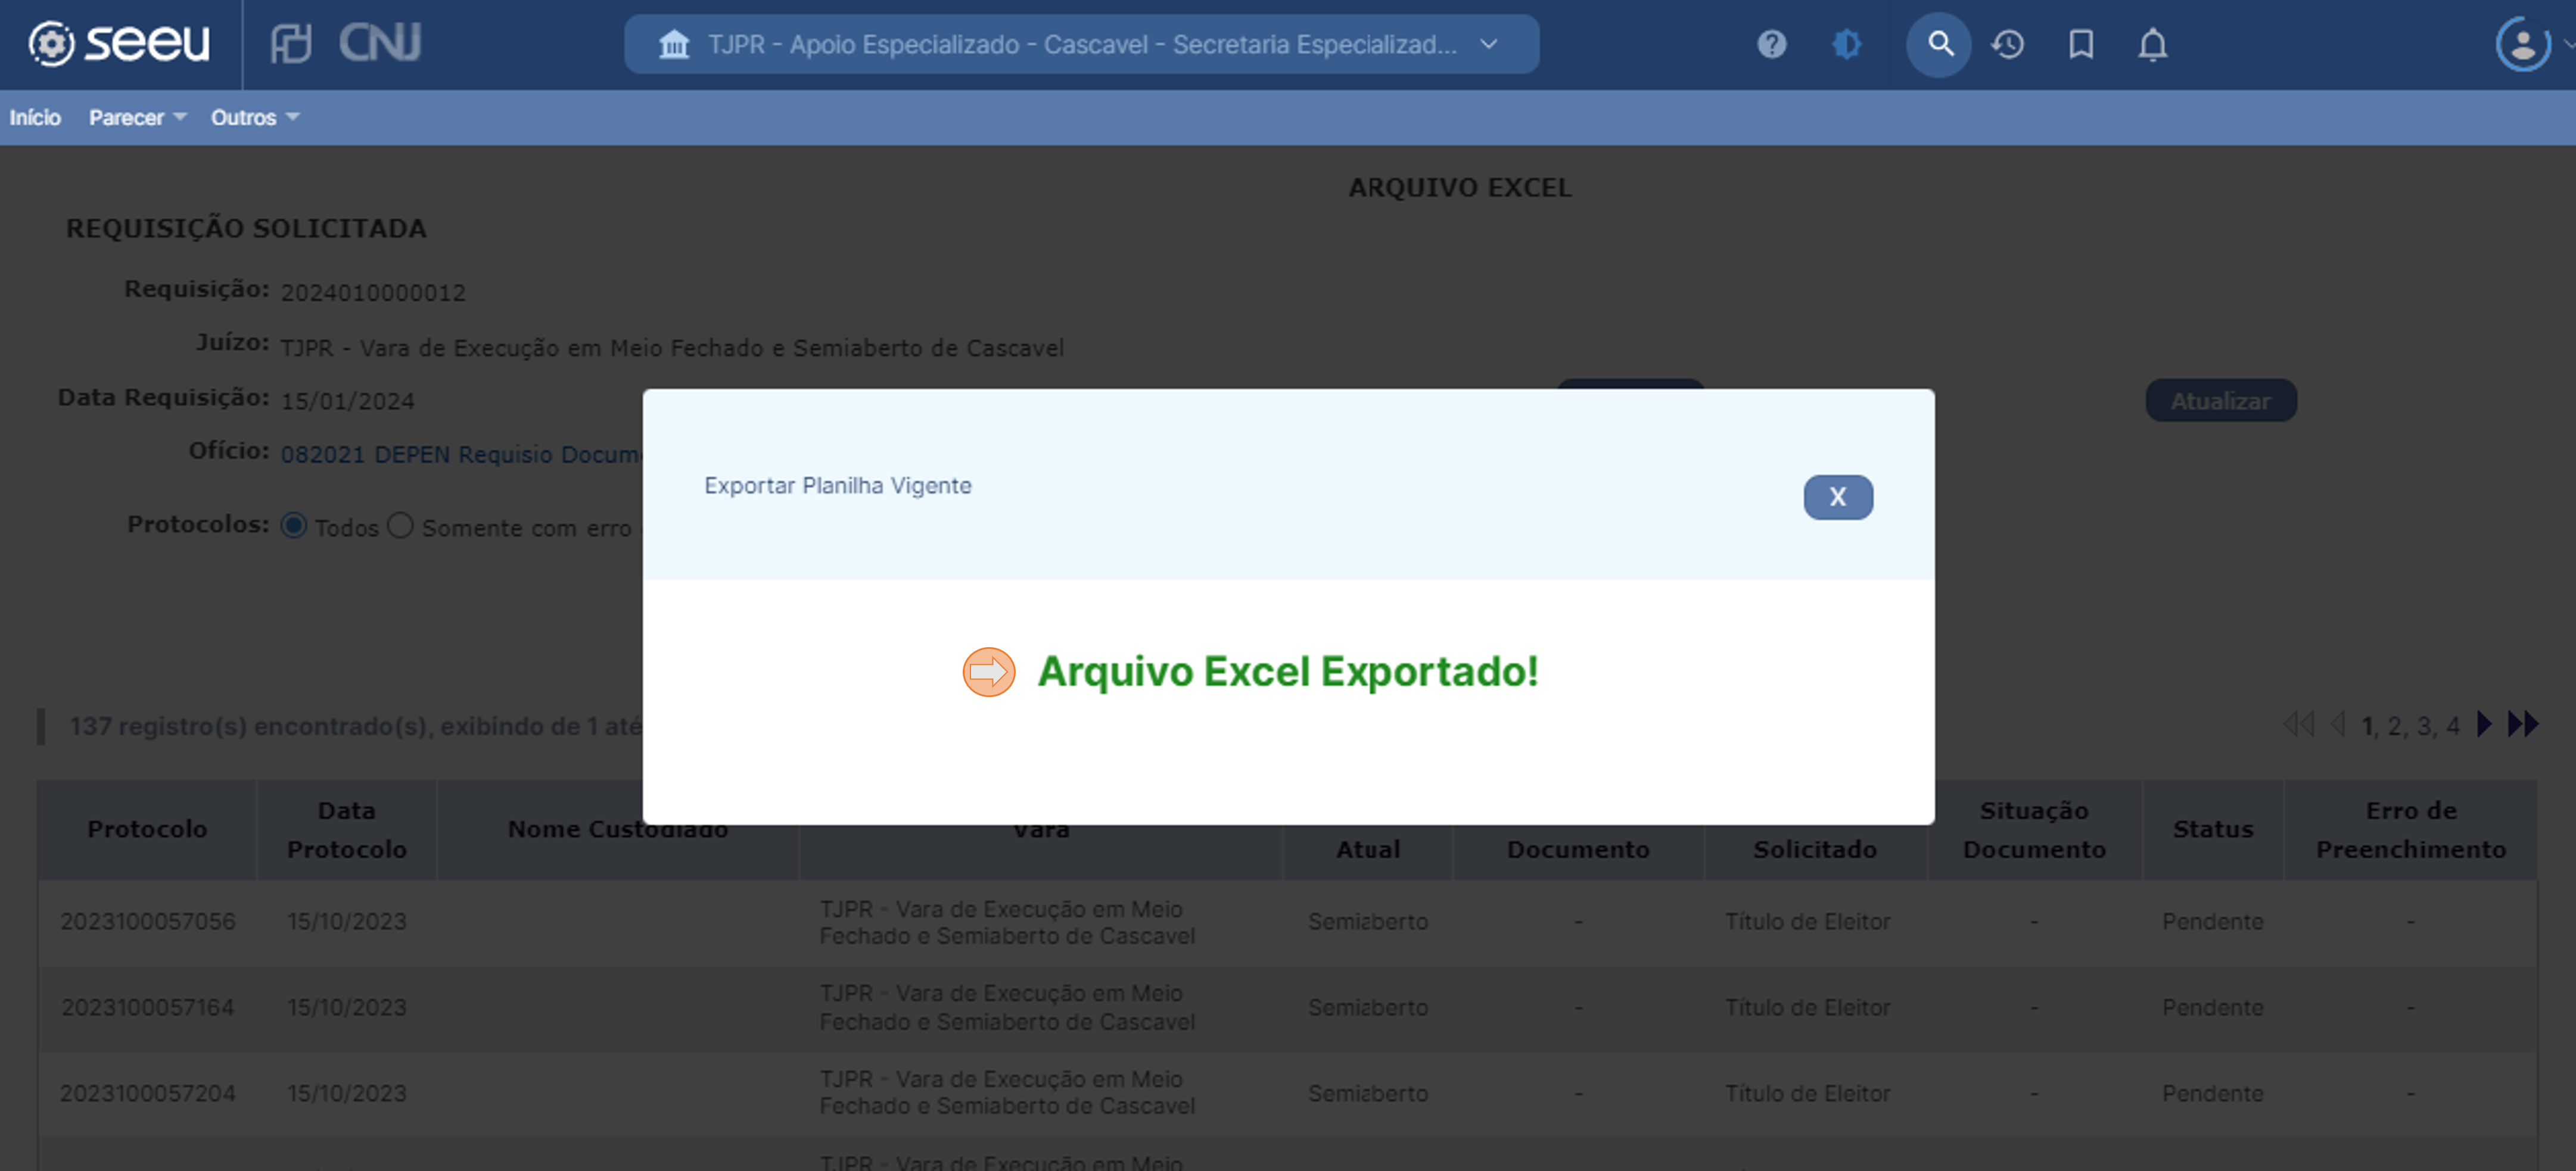Open the 082021 DEPEN Requisio ofício link
This screenshot has width=2576, height=1171.
coord(461,455)
